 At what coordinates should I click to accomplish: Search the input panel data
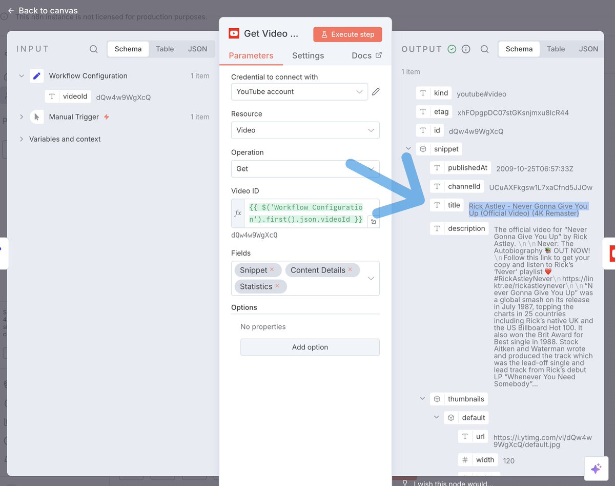coord(93,49)
